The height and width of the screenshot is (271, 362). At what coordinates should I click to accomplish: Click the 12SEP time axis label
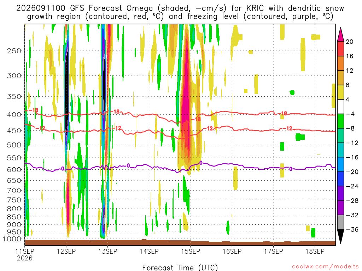coord(66,251)
